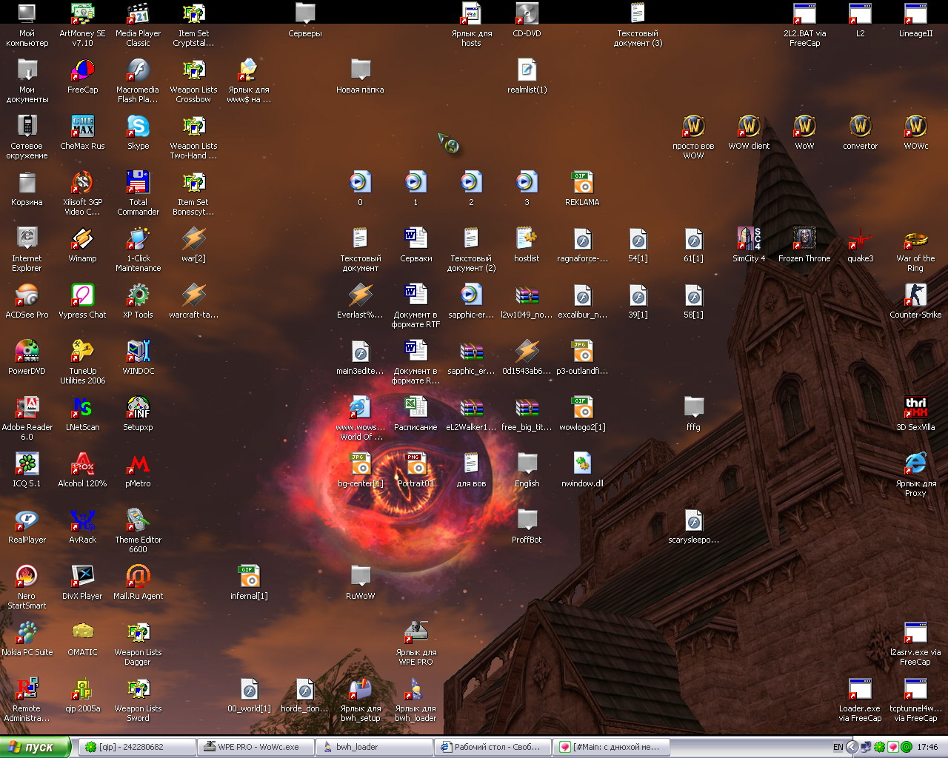Click the WOW client shortcut icon
The width and height of the screenshot is (948, 758).
coord(749,133)
